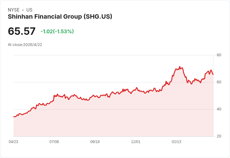The height and width of the screenshot is (158, 230).
Task: Open the Shinhan Financial Group (SHG.US) title
Action: coord(60,16)
